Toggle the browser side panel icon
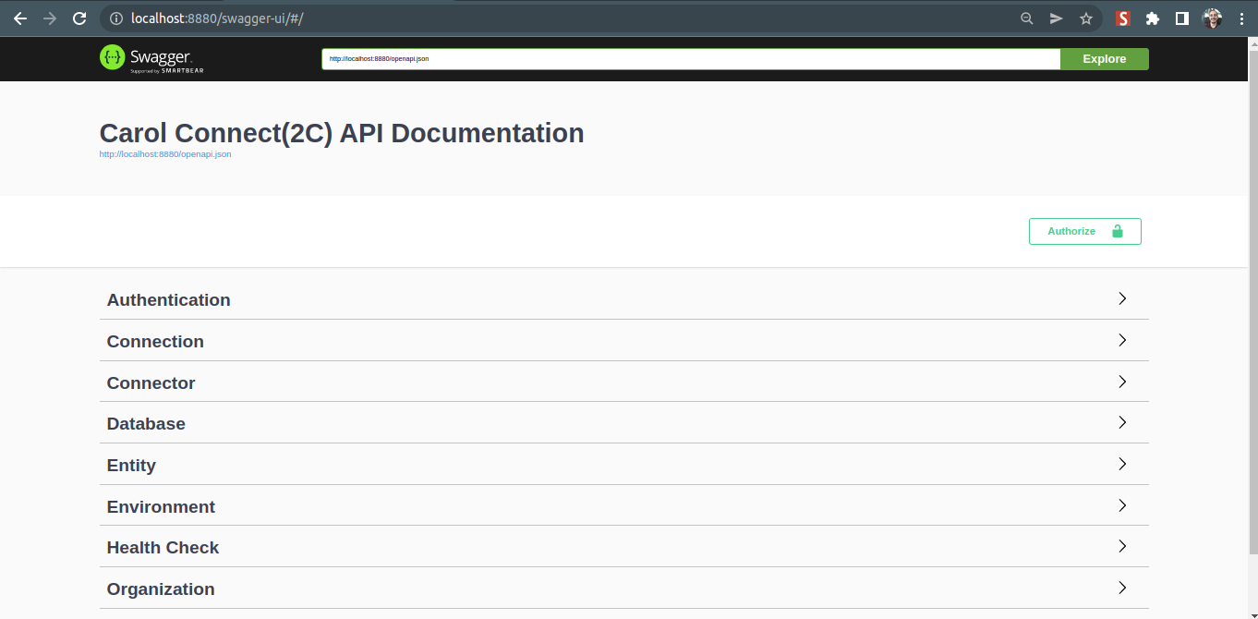 [1181, 18]
